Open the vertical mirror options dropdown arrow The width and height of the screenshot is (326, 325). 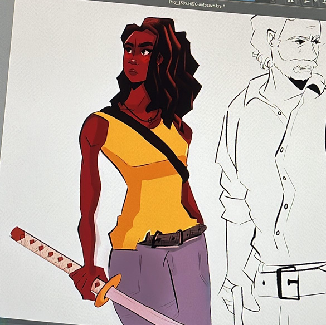[315, 2]
